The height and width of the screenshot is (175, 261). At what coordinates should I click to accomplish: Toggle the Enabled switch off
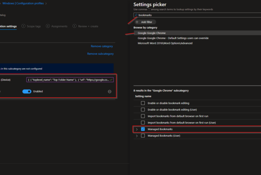coord(27,92)
